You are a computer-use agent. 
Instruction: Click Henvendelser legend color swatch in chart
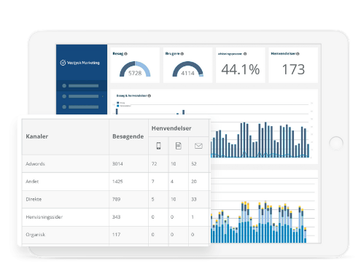point(118,106)
